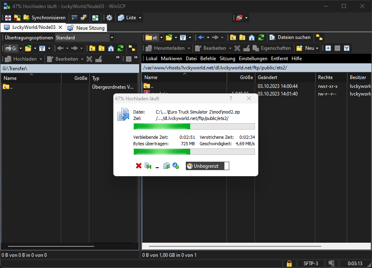This screenshot has height=268, width=372.
Task: Click the skip file icon in upload dialog
Action: (148, 166)
